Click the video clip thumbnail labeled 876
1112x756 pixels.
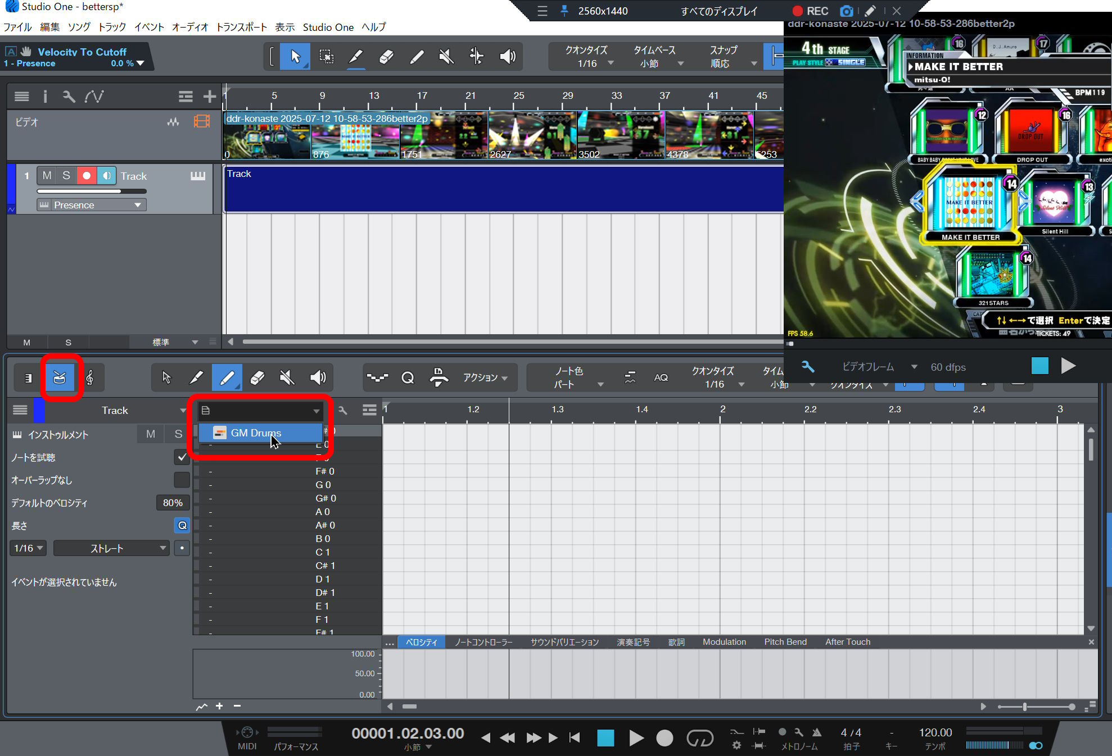coord(355,136)
